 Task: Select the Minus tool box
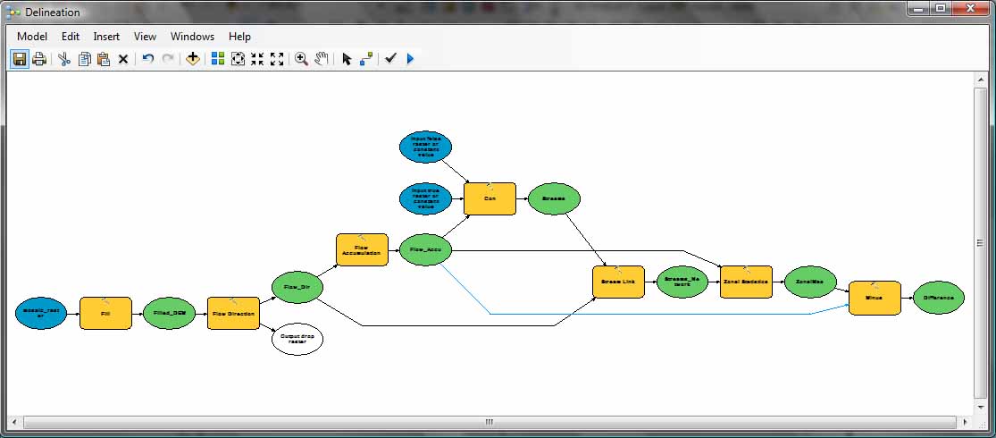875,298
